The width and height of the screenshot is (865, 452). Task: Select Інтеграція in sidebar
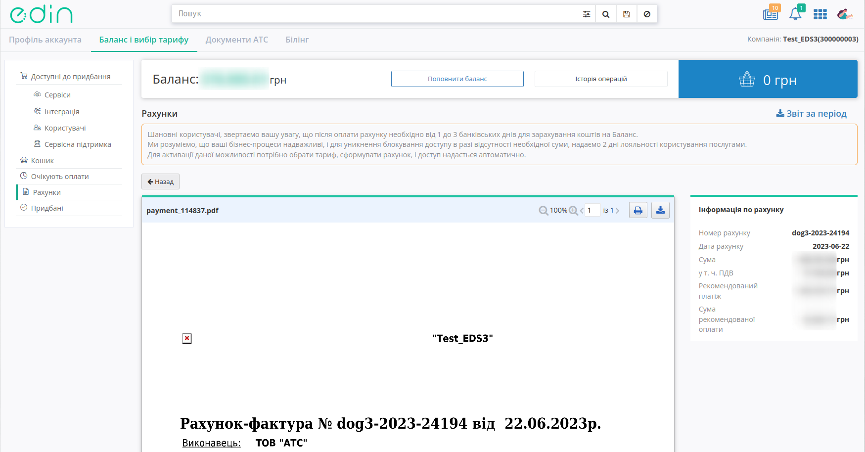[x=61, y=112]
